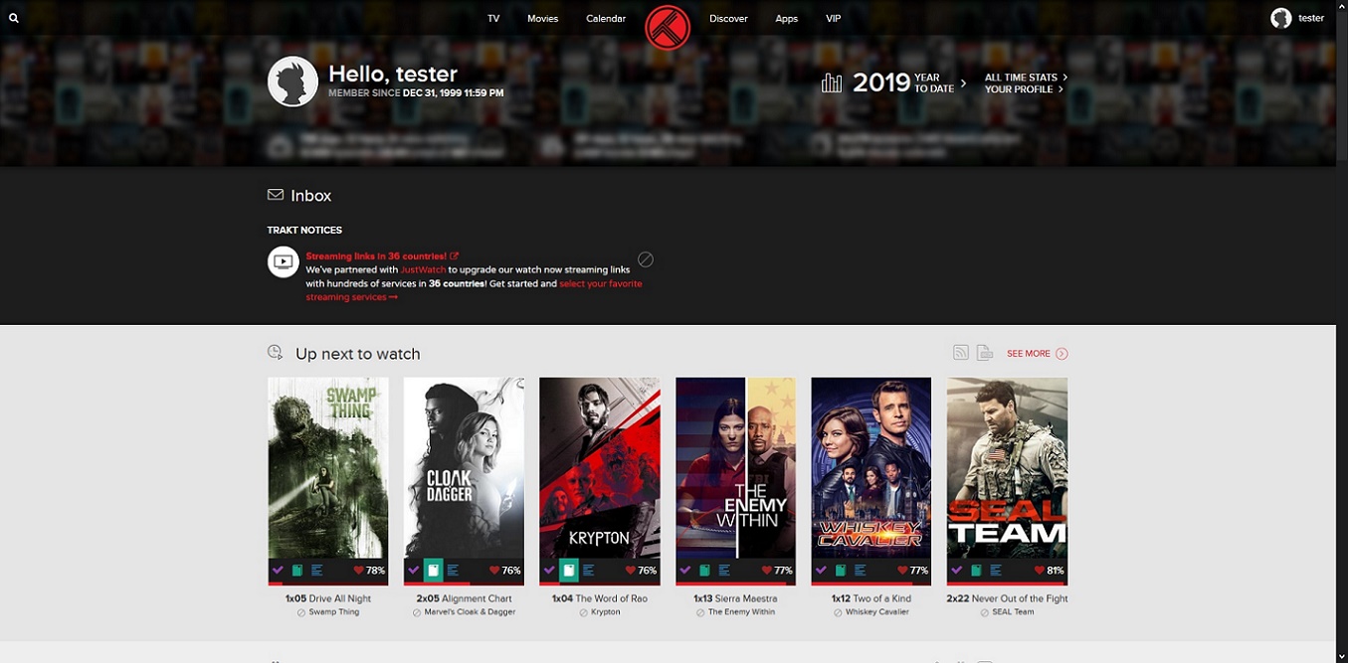Image resolution: width=1348 pixels, height=663 pixels.
Task: Hide The Enemy Within using circle-slash icon
Action: coord(700,612)
